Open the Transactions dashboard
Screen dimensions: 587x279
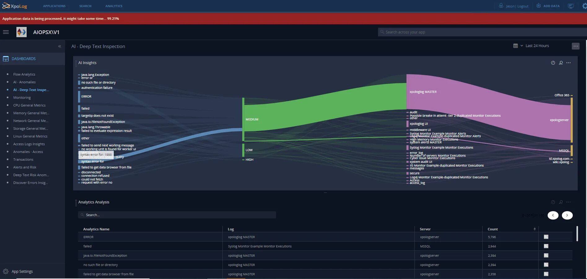[x=23, y=159]
